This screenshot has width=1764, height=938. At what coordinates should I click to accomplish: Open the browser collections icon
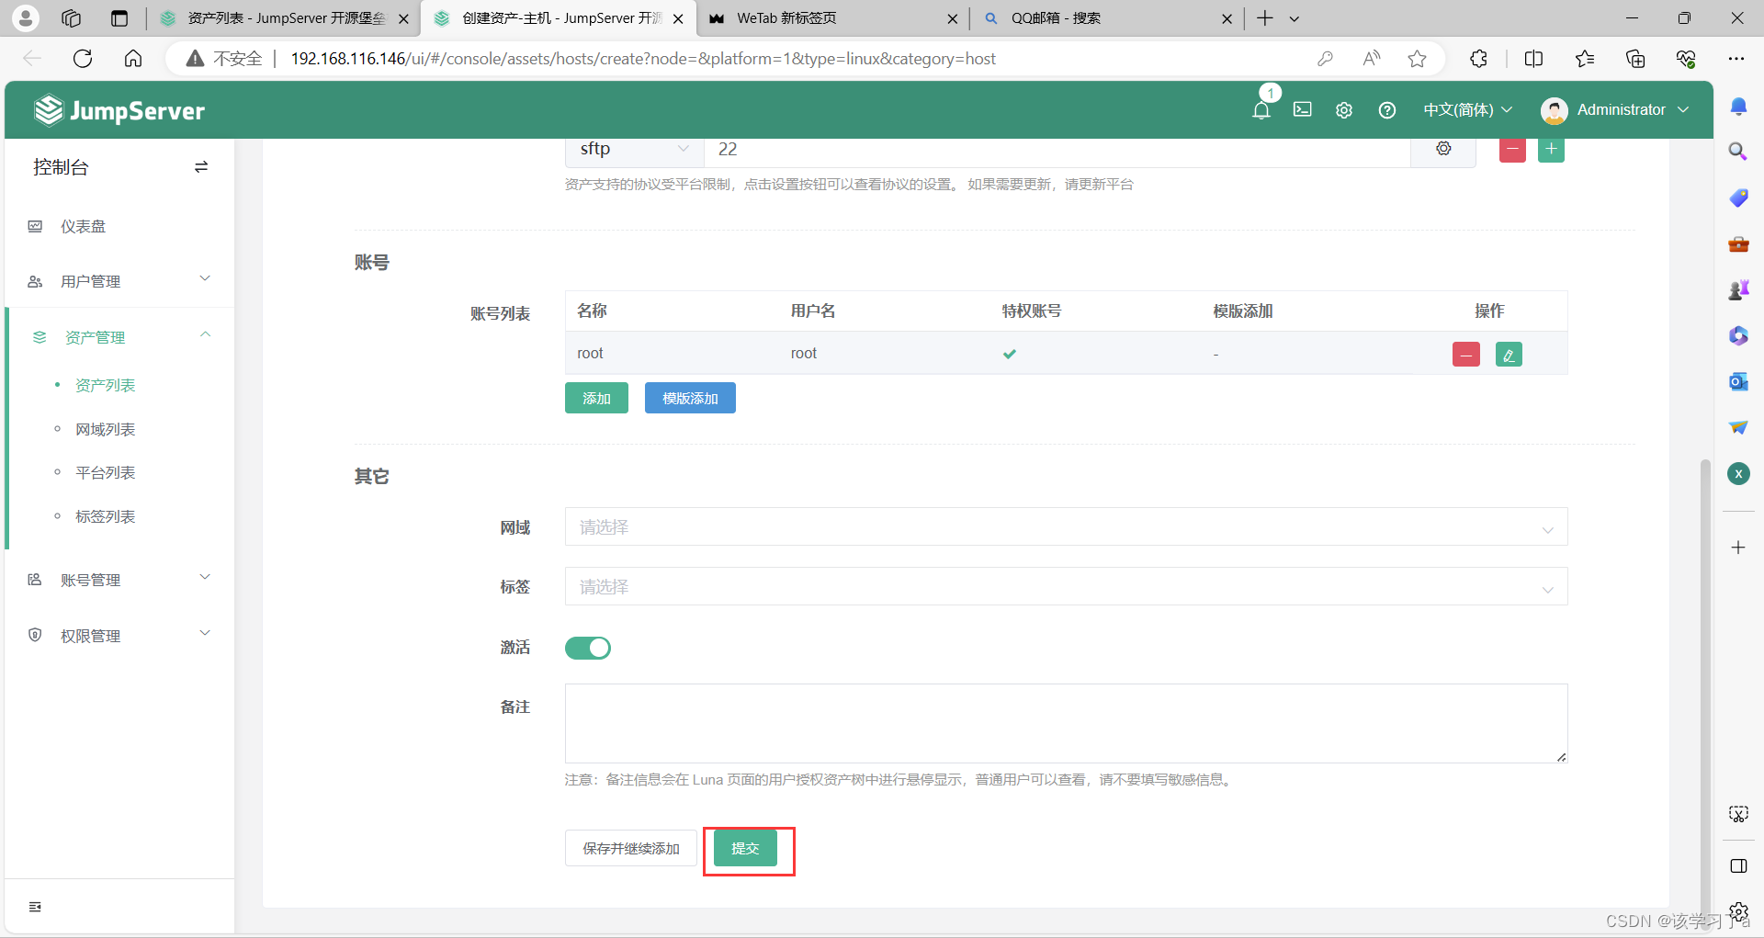click(x=1635, y=59)
